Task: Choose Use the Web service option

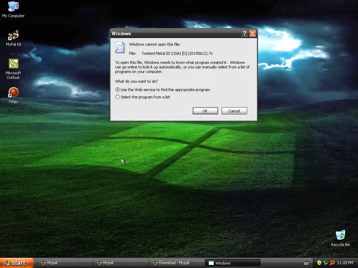Action: coord(162,90)
